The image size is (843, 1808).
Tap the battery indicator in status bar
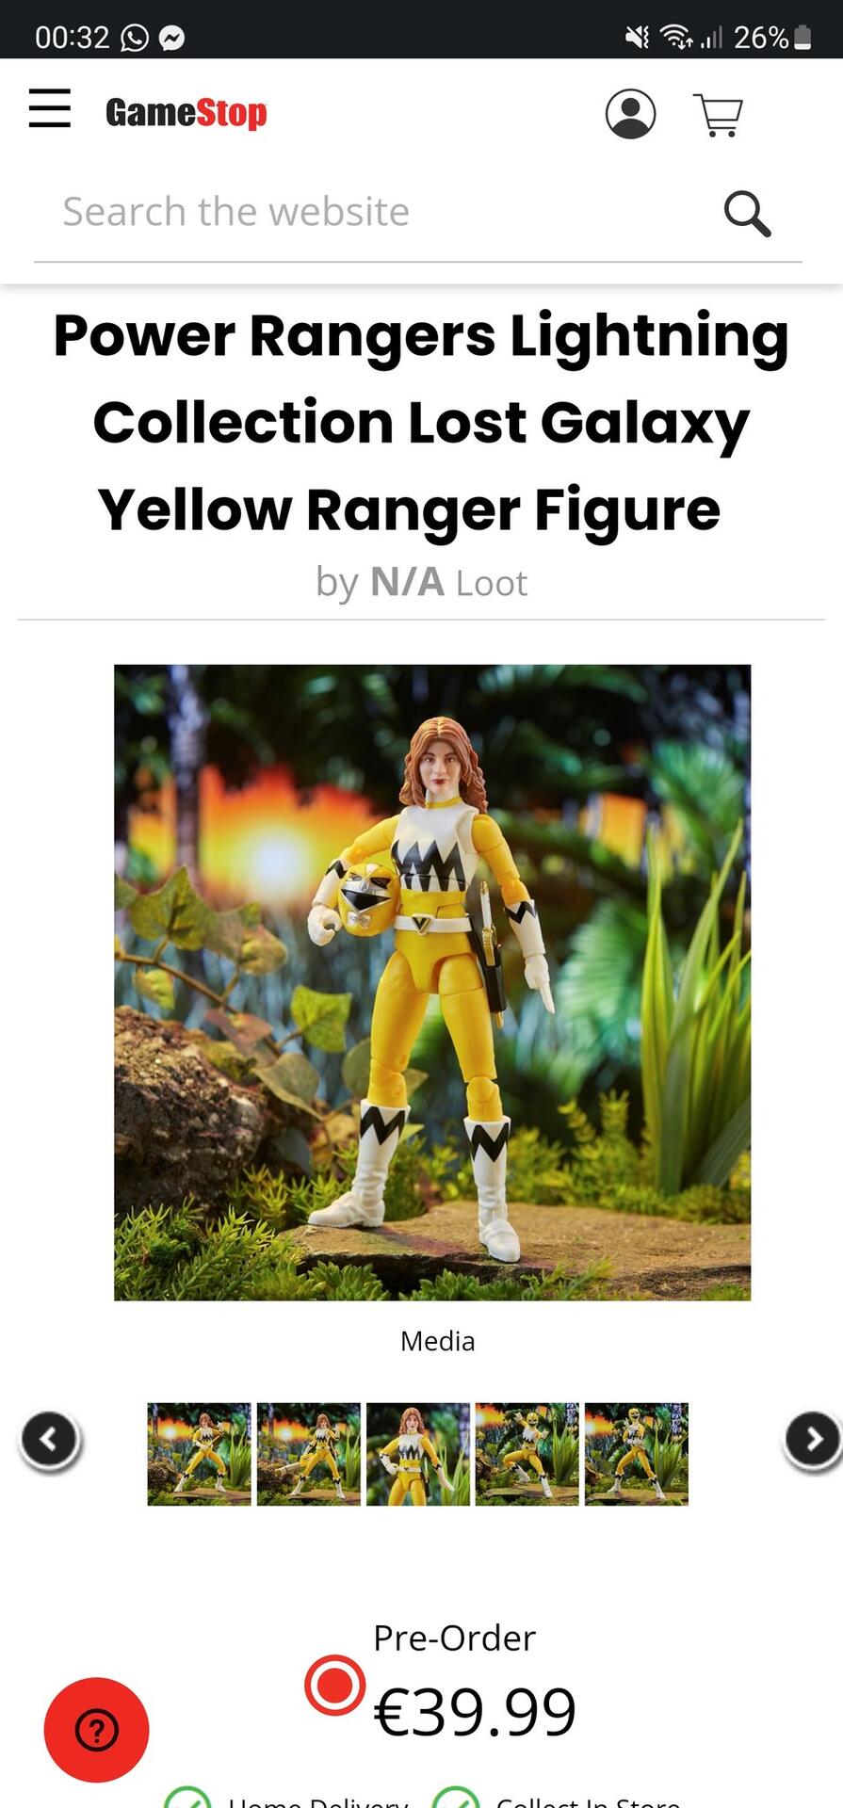coord(802,37)
